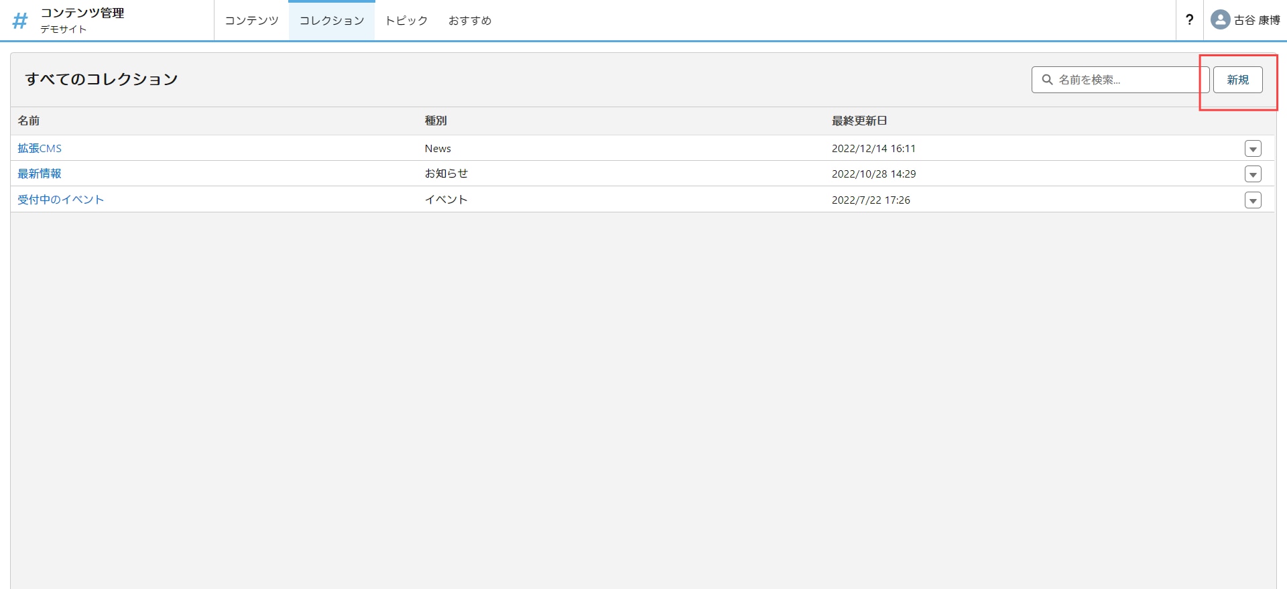Image resolution: width=1287 pixels, height=589 pixels.
Task: Switch to the トピック tab
Action: (406, 21)
